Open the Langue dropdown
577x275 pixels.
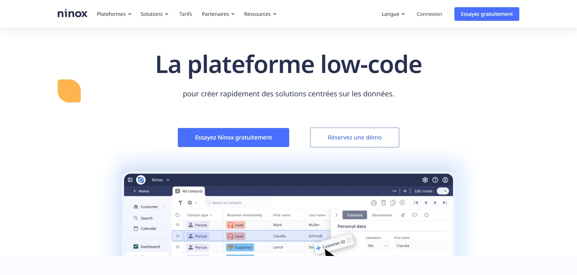tap(393, 14)
